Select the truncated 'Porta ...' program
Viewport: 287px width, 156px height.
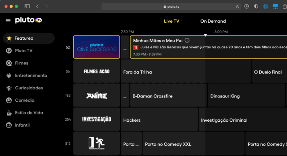coord(131,143)
